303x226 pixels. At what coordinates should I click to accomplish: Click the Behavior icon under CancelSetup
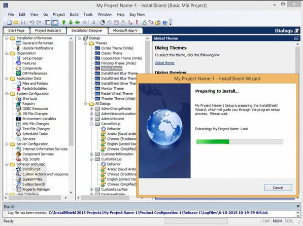click(104, 129)
